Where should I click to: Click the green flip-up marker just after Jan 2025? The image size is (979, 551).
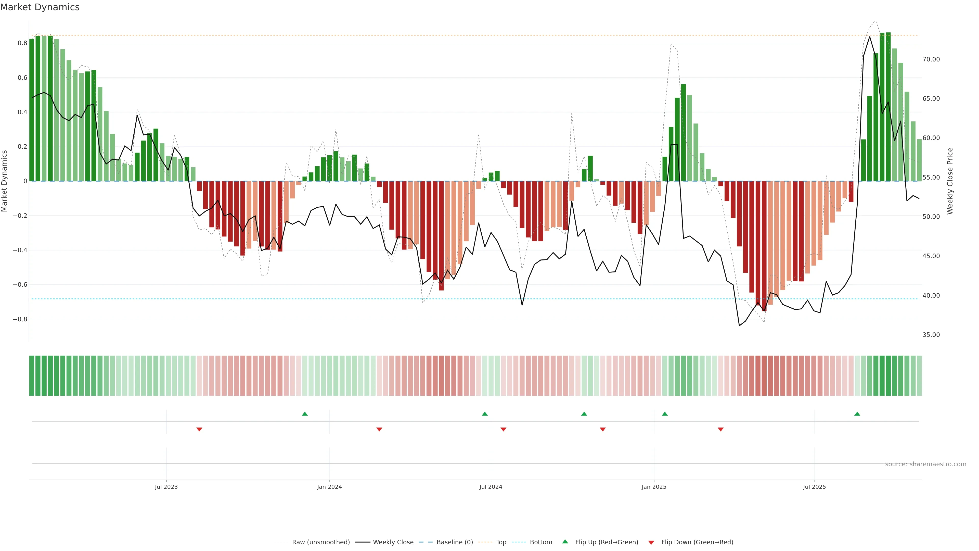click(665, 414)
